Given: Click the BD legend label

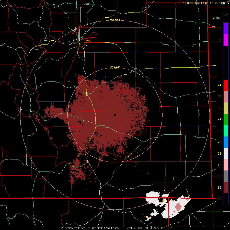Looking at the screenshot, I should [220, 108].
